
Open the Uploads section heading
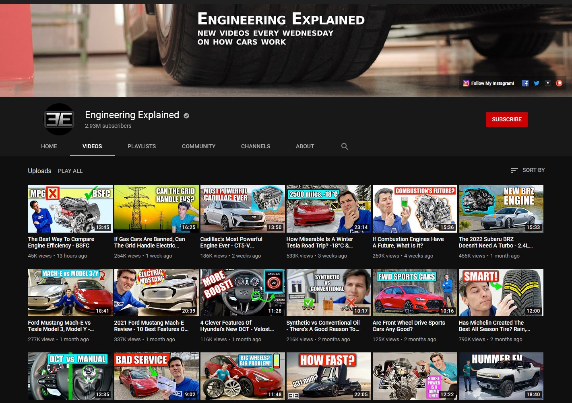(39, 171)
